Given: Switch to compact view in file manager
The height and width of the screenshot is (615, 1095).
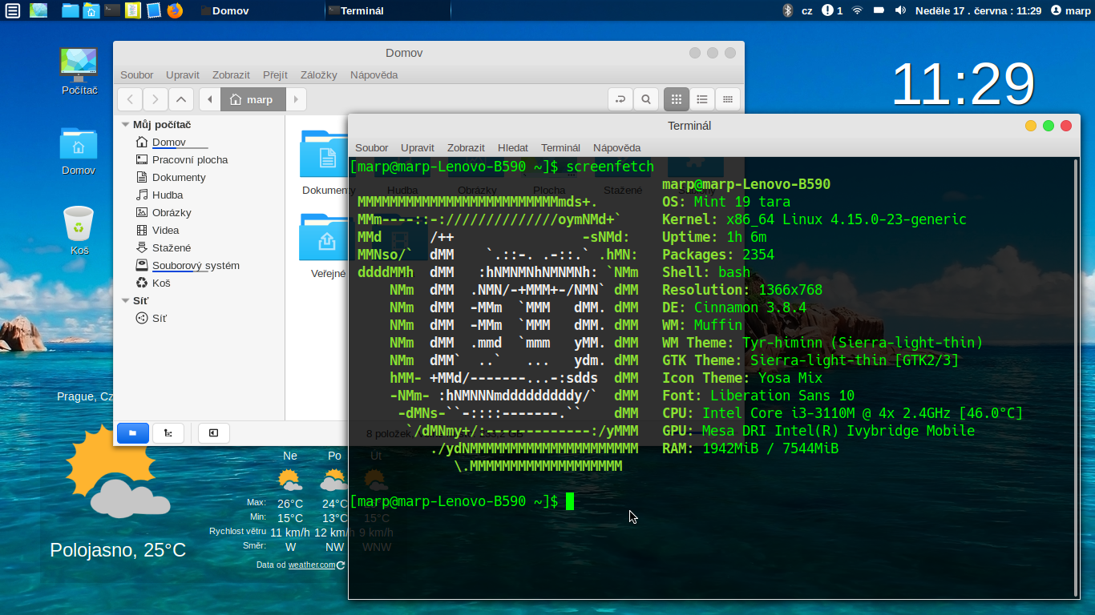Looking at the screenshot, I should click(728, 99).
